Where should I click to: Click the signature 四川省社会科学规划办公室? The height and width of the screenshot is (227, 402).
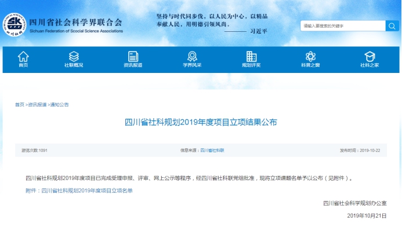355,203
